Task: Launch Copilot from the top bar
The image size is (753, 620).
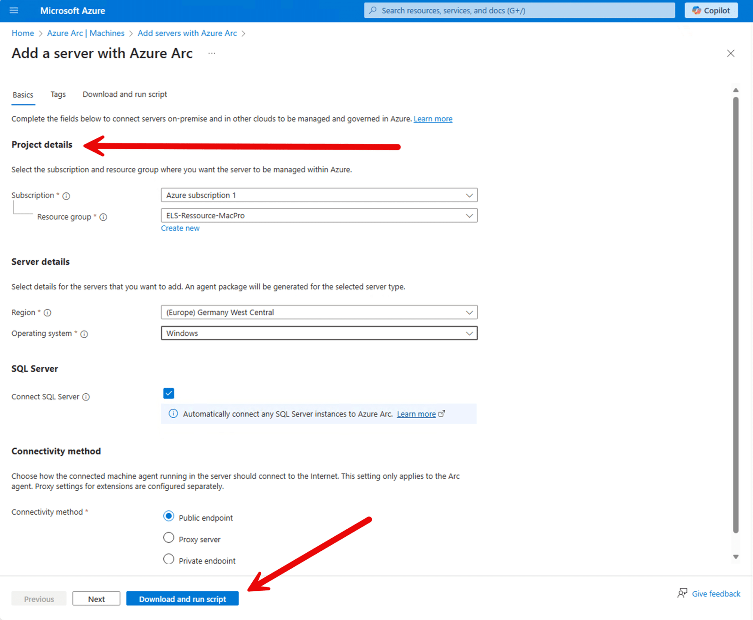Action: [711, 10]
